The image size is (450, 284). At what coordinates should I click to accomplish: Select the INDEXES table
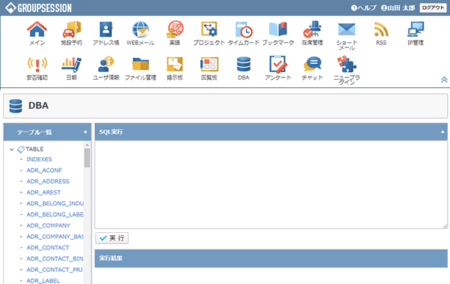[39, 159]
